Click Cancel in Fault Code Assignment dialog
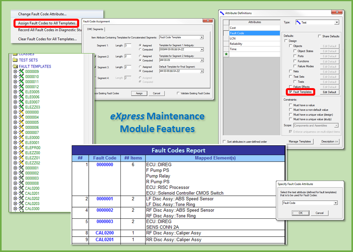The height and width of the screenshot is (252, 353). [x=157, y=93]
